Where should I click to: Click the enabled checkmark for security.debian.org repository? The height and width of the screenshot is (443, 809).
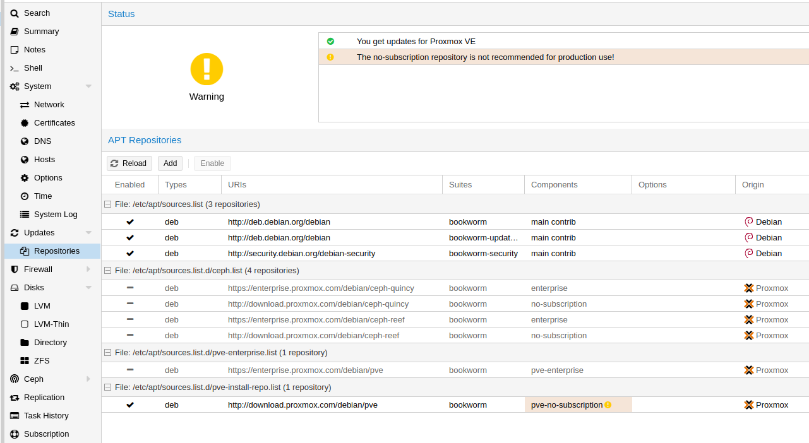(129, 253)
